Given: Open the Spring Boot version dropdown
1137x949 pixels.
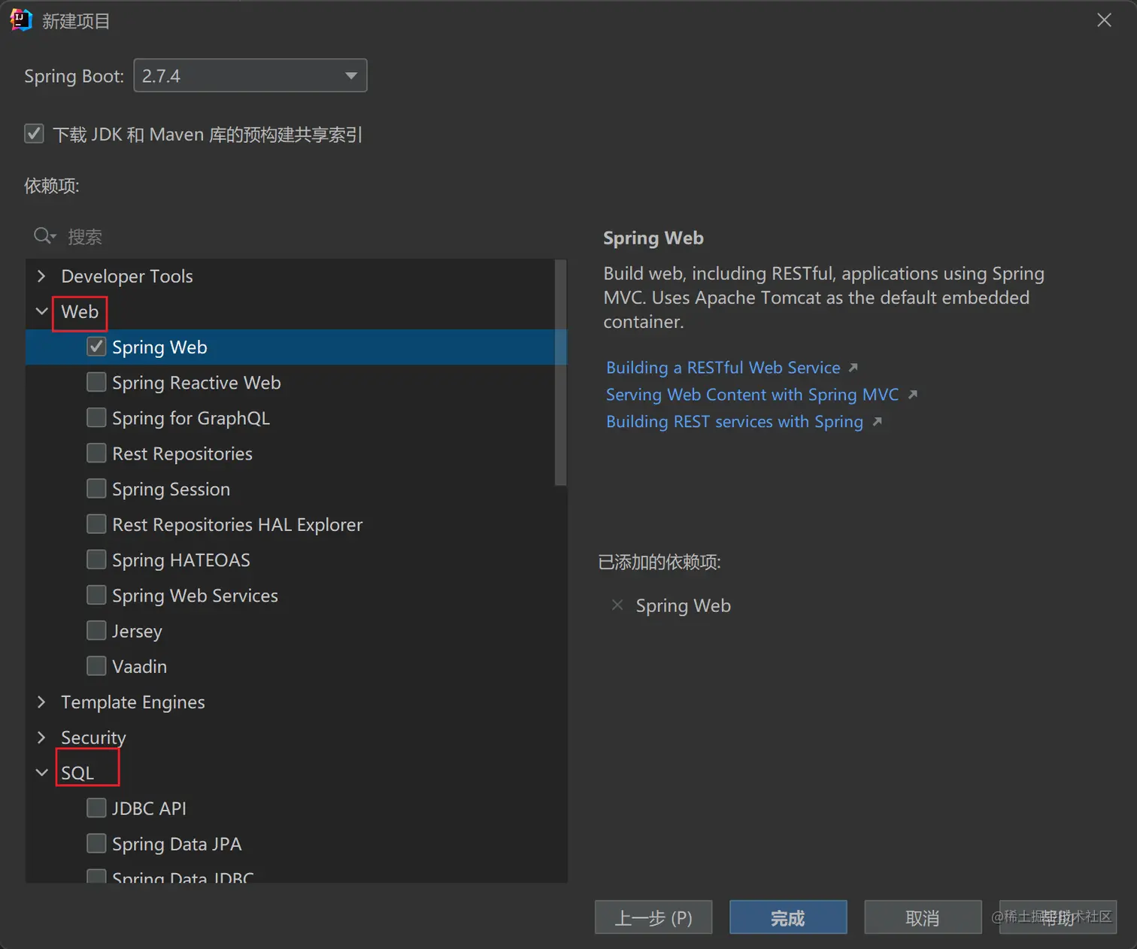Looking at the screenshot, I should click(250, 76).
